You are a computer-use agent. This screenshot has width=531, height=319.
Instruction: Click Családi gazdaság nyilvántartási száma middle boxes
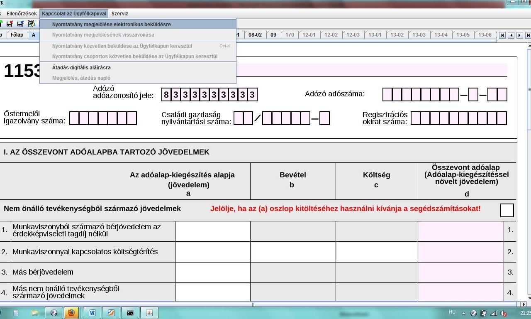(286, 118)
